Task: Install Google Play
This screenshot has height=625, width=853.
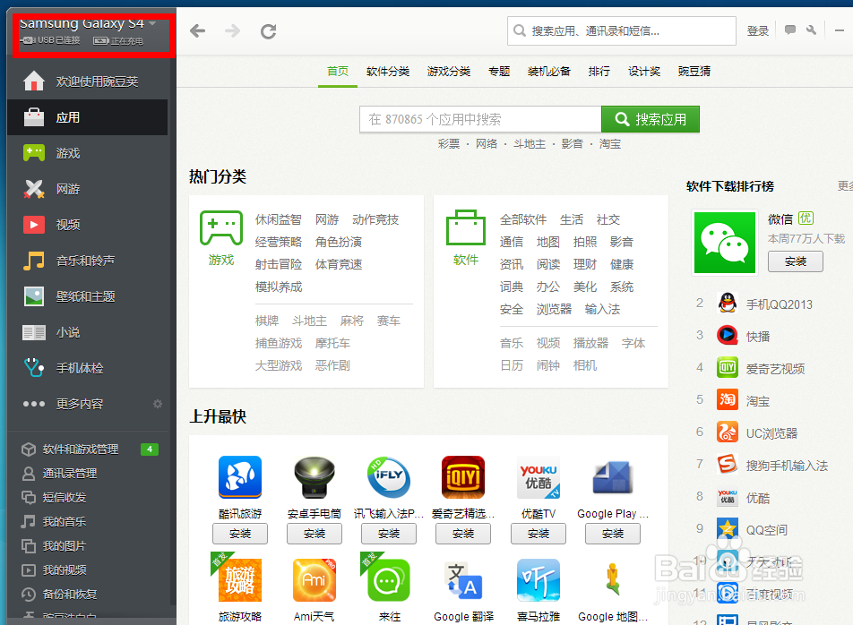Action: click(613, 534)
